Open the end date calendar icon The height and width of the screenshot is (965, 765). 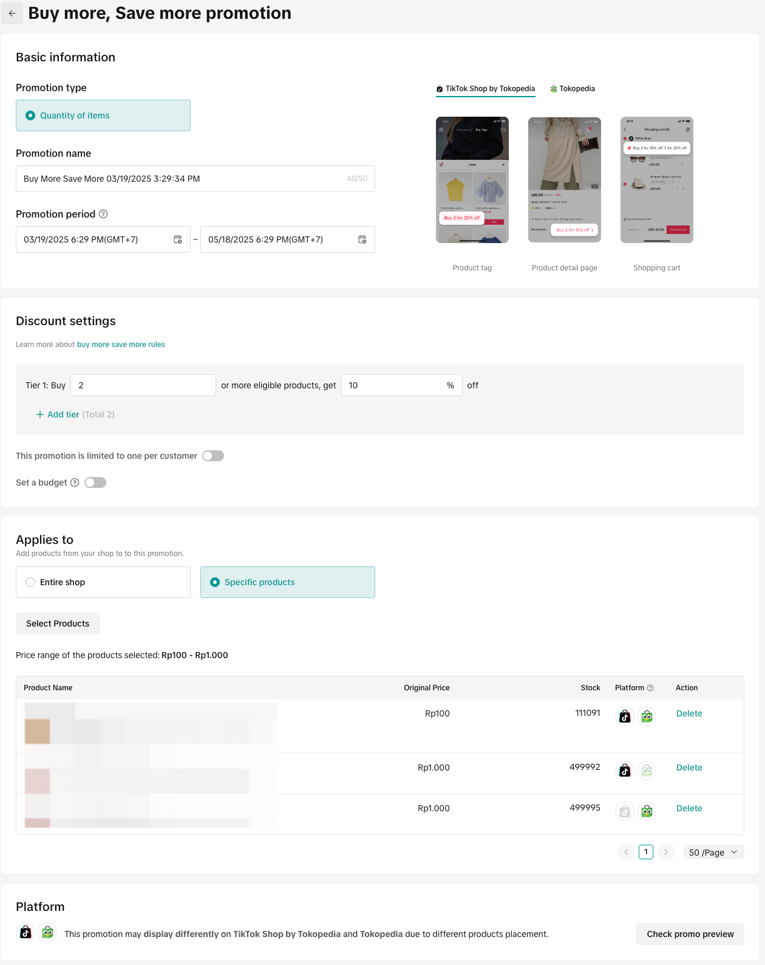pyautogui.click(x=362, y=239)
